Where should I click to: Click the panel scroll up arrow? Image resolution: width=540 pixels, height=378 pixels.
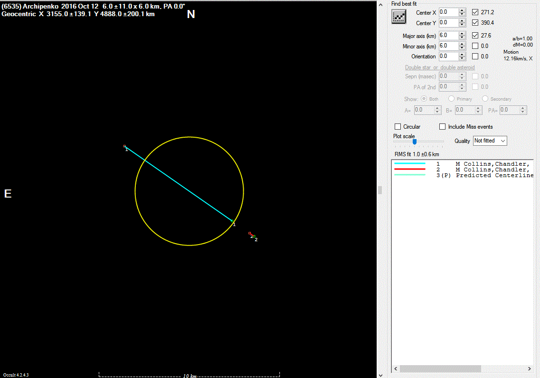click(380, 5)
